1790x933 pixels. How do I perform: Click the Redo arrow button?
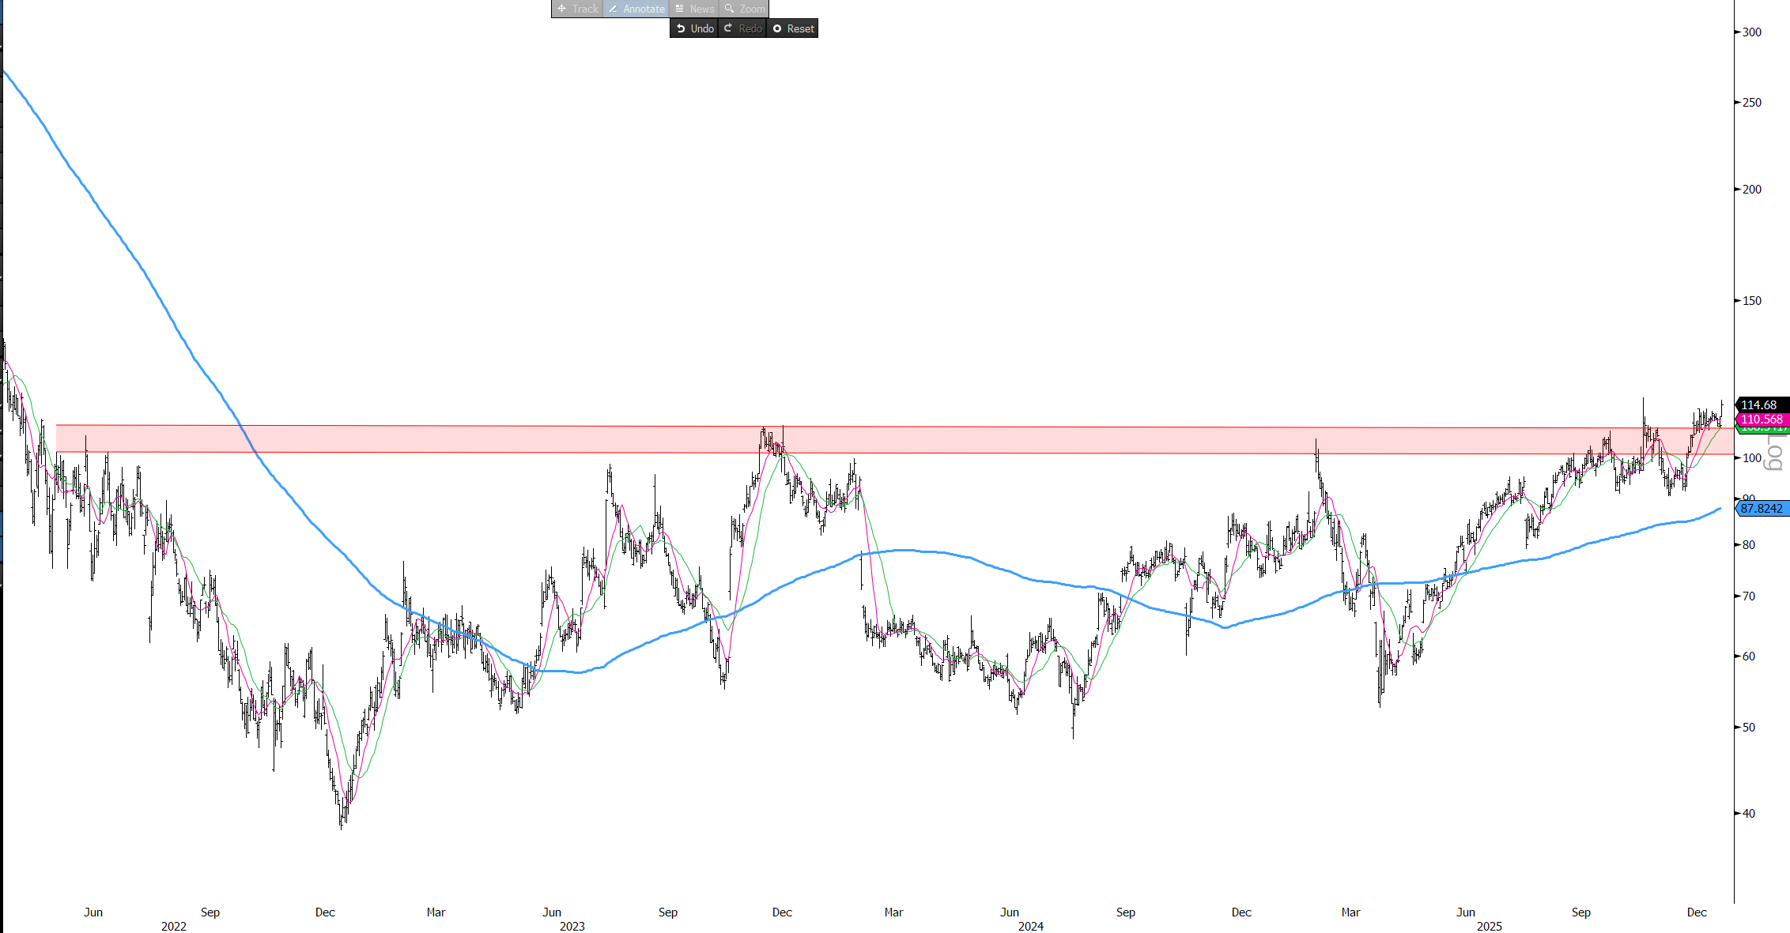(742, 28)
